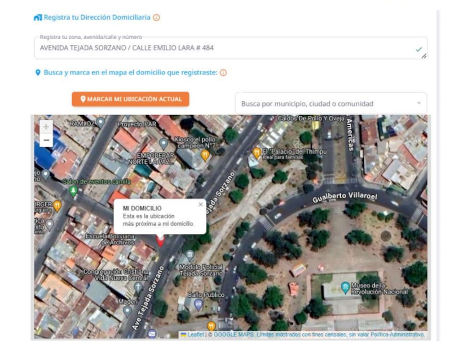Viewport: 461px width, 355px height.
Task: Click the address text input field
Action: pos(226,48)
